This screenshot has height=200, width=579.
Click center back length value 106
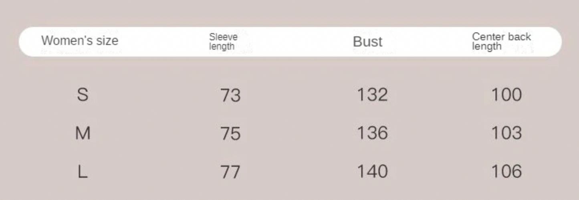pyautogui.click(x=506, y=172)
